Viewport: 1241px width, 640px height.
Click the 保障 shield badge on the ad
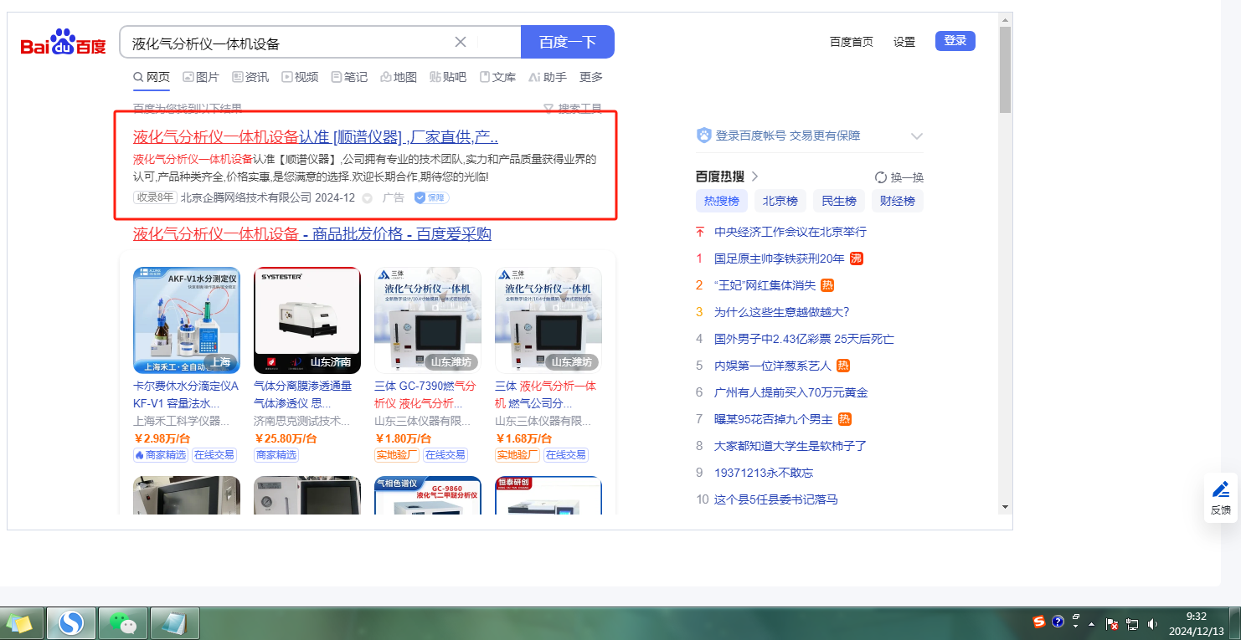[431, 198]
